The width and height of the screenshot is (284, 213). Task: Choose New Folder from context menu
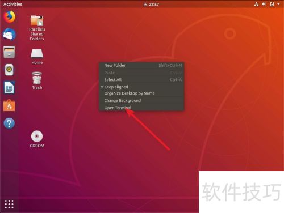tap(141, 65)
